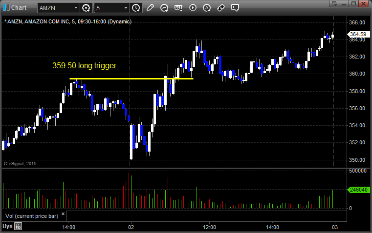Screen dimensions: 372x233
Task: Click the 246040 volume value marker
Action: 358,190
